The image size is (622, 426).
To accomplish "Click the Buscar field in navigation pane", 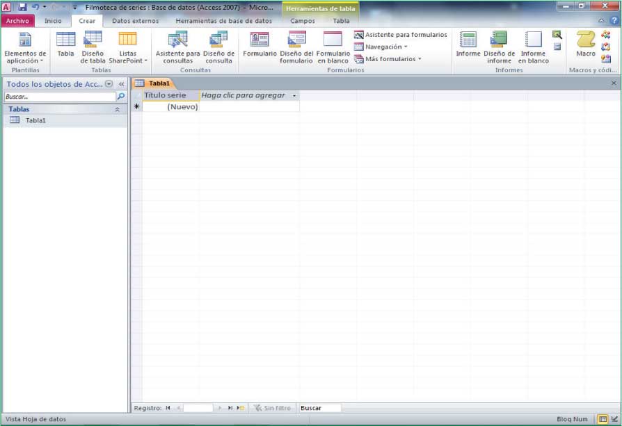I will click(x=59, y=97).
